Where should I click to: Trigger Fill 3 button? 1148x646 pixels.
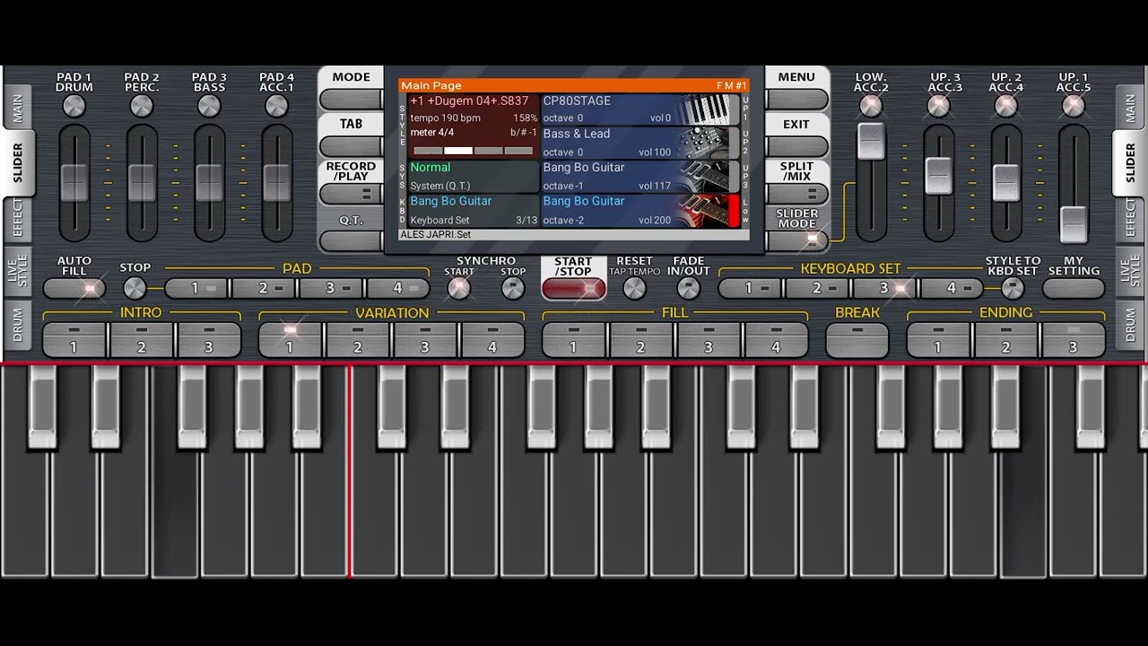(709, 340)
